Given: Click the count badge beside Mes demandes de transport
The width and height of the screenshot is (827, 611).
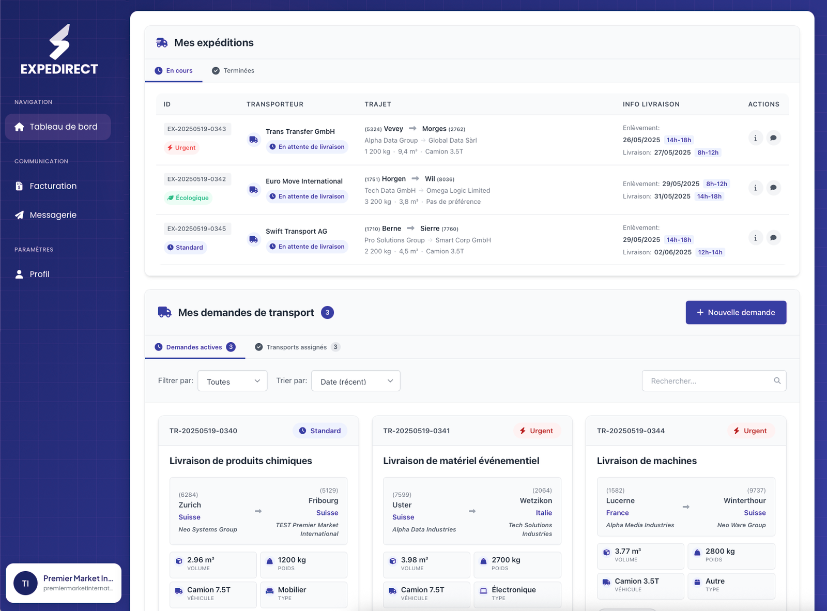Looking at the screenshot, I should point(327,313).
